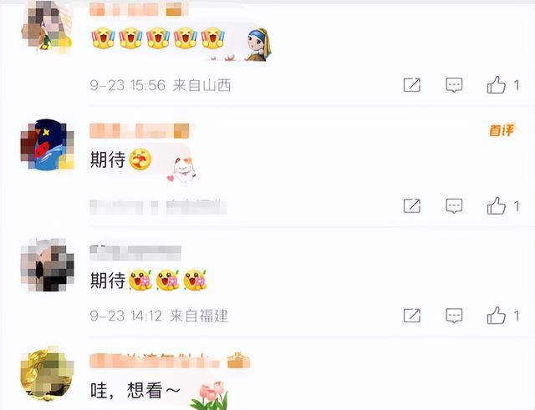Click the 9-23 15:56 来自山西 timestamp
The width and height of the screenshot is (535, 410).
(x=160, y=85)
